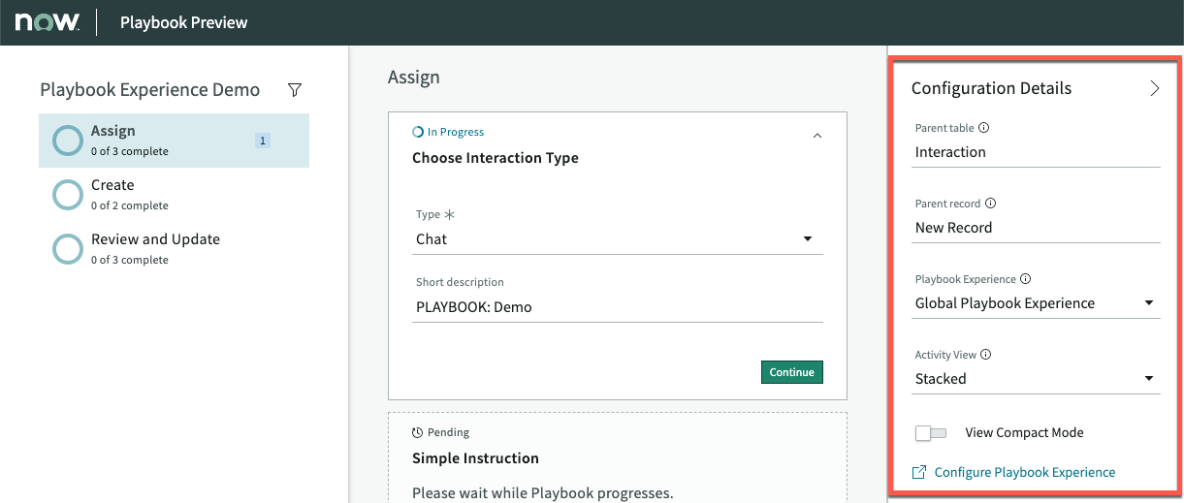Collapse the Configuration Details panel with the chevron
The width and height of the screenshot is (1184, 503).
point(1154,88)
